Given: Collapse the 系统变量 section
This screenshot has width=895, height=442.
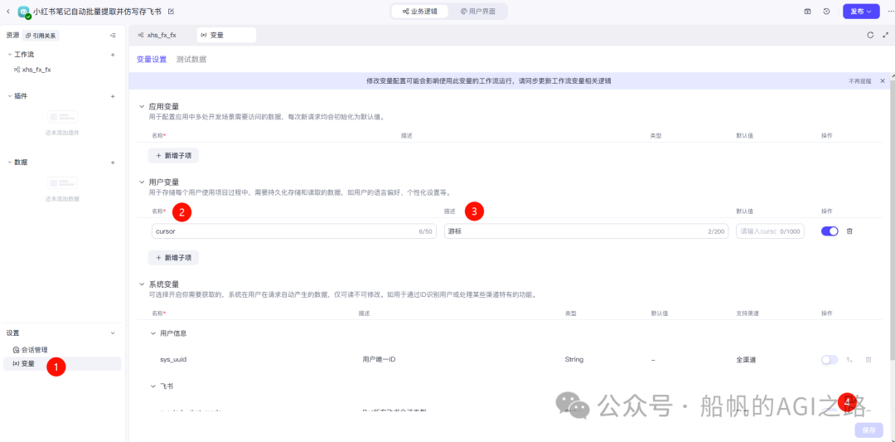Looking at the screenshot, I should coord(142,284).
